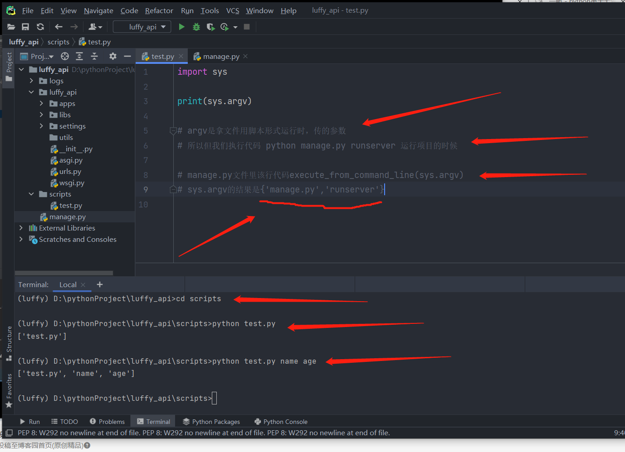The width and height of the screenshot is (625, 452).
Task: Run with coverage icon in toolbar
Action: coord(210,27)
